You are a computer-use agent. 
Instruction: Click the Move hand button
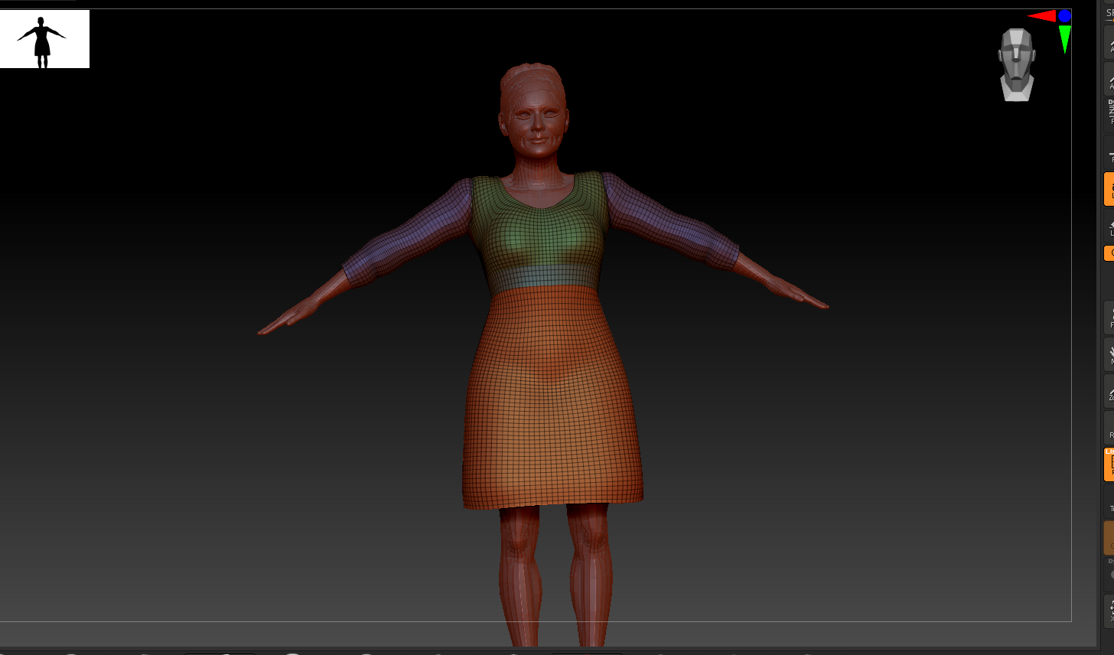click(x=1109, y=354)
